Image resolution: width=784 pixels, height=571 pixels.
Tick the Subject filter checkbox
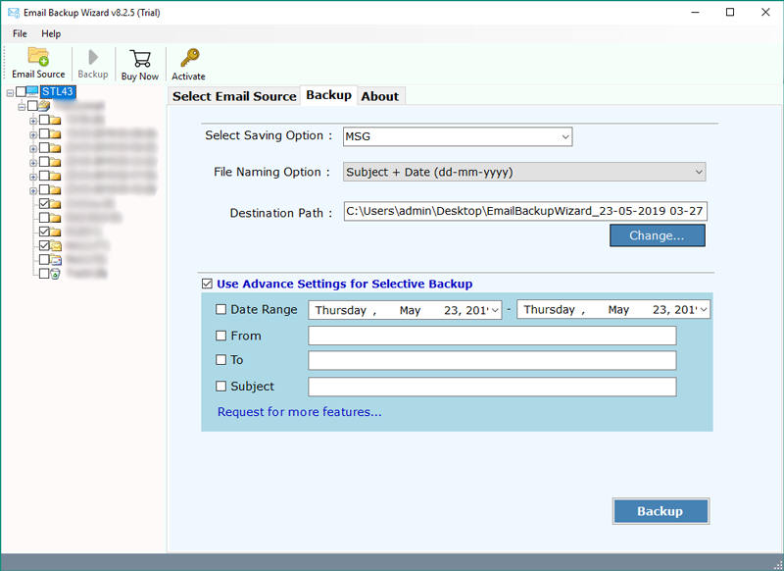click(x=220, y=387)
